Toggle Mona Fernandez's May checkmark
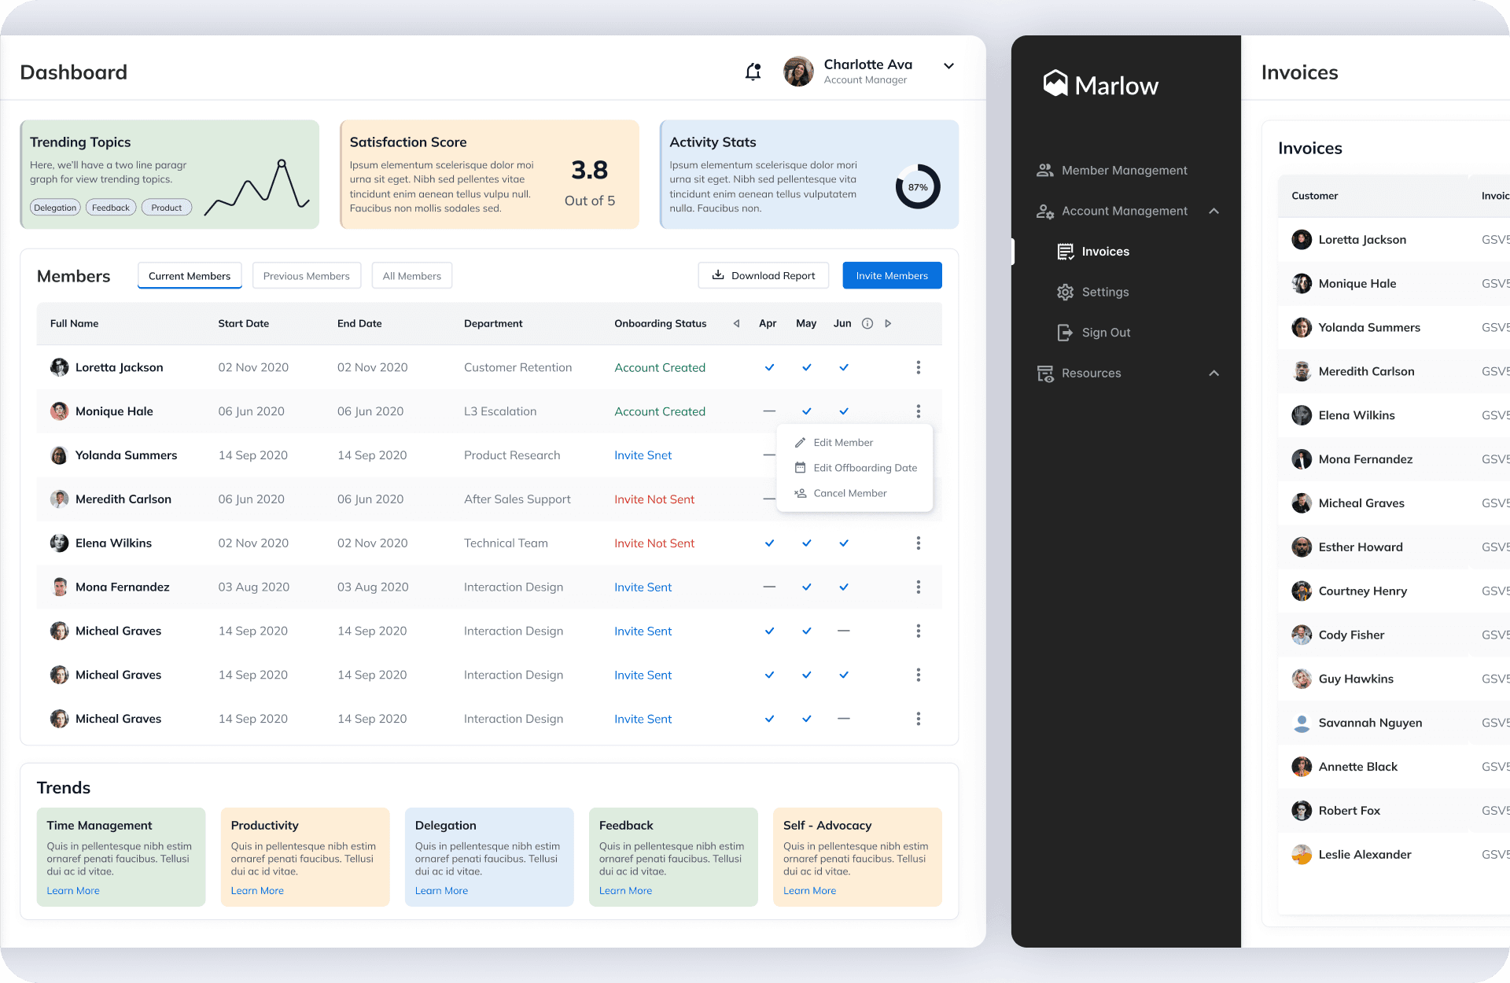1510x983 pixels. (806, 587)
